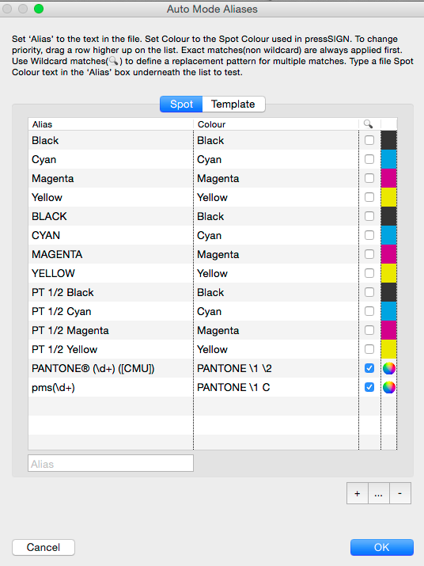Select the 'PT 1/2 Cyan' alias cell

pyautogui.click(x=111, y=311)
